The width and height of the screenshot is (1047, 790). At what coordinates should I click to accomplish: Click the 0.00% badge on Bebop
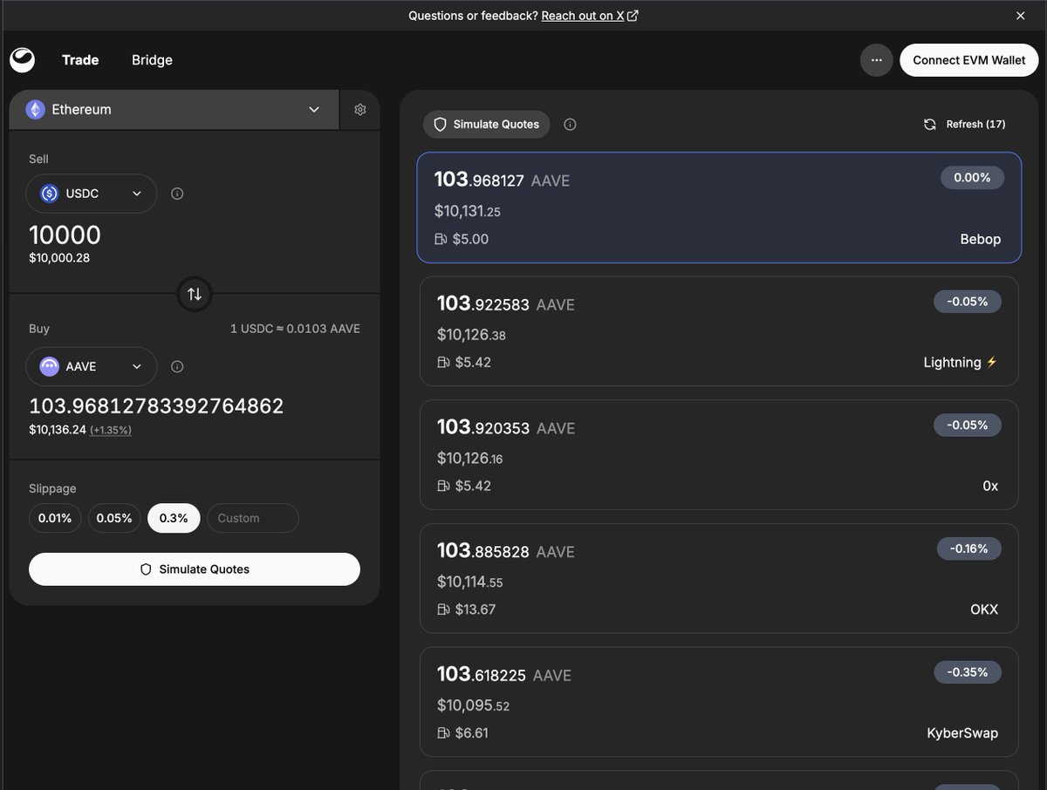pos(972,178)
